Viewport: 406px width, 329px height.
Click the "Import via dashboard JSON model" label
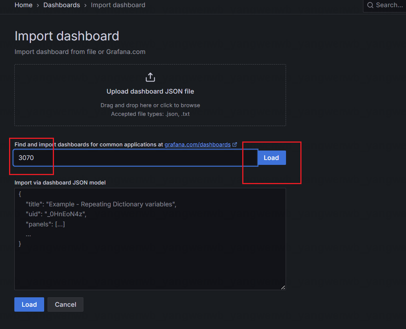(x=60, y=183)
